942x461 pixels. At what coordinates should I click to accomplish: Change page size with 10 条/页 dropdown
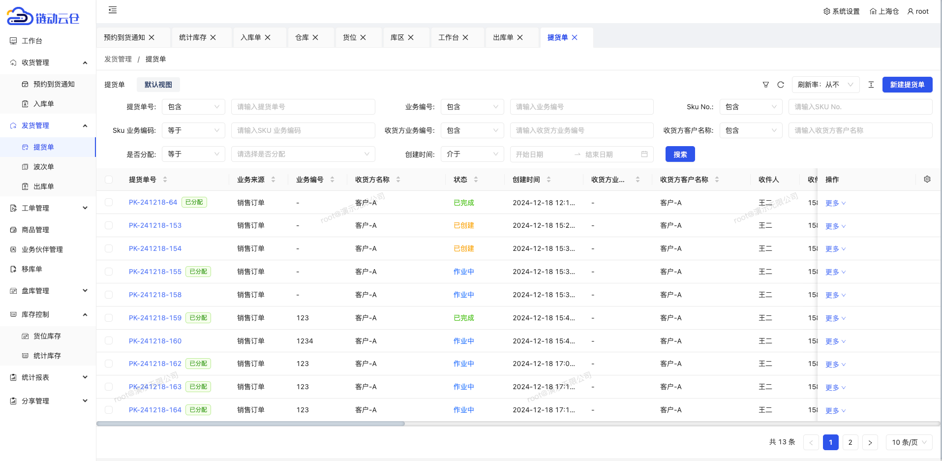tap(909, 442)
